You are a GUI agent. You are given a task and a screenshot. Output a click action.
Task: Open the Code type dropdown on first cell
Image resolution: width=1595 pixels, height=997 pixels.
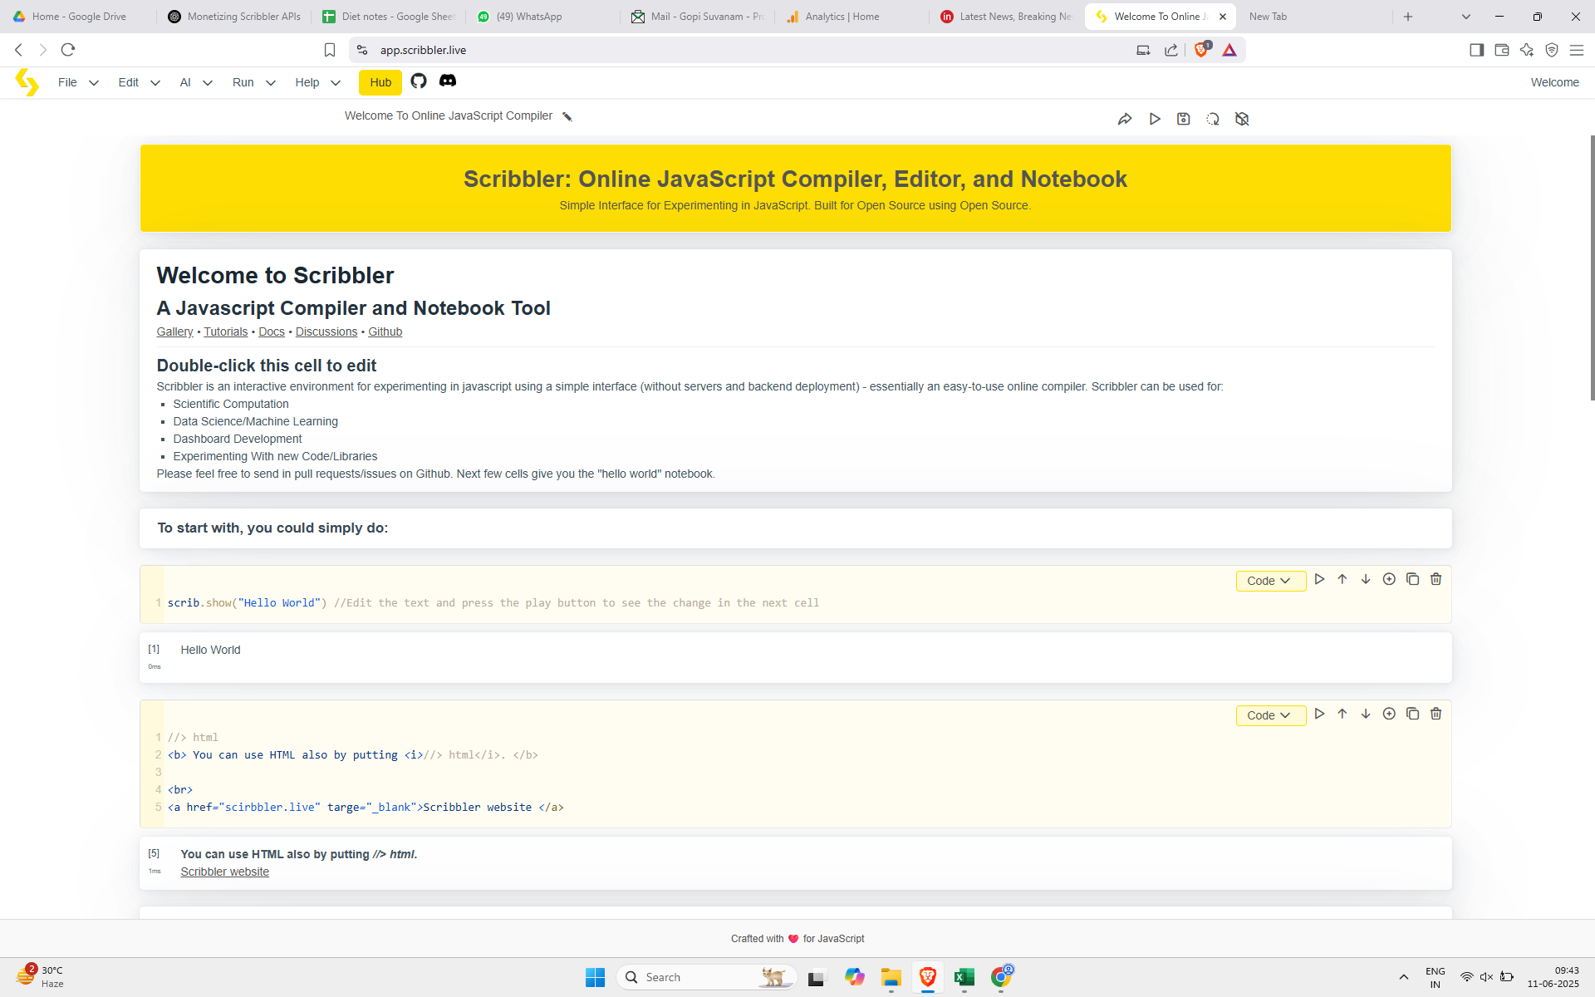pos(1270,580)
